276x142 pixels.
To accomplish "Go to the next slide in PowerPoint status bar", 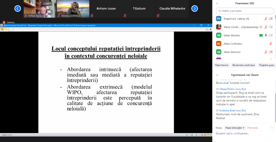I will (x=196, y=135).
